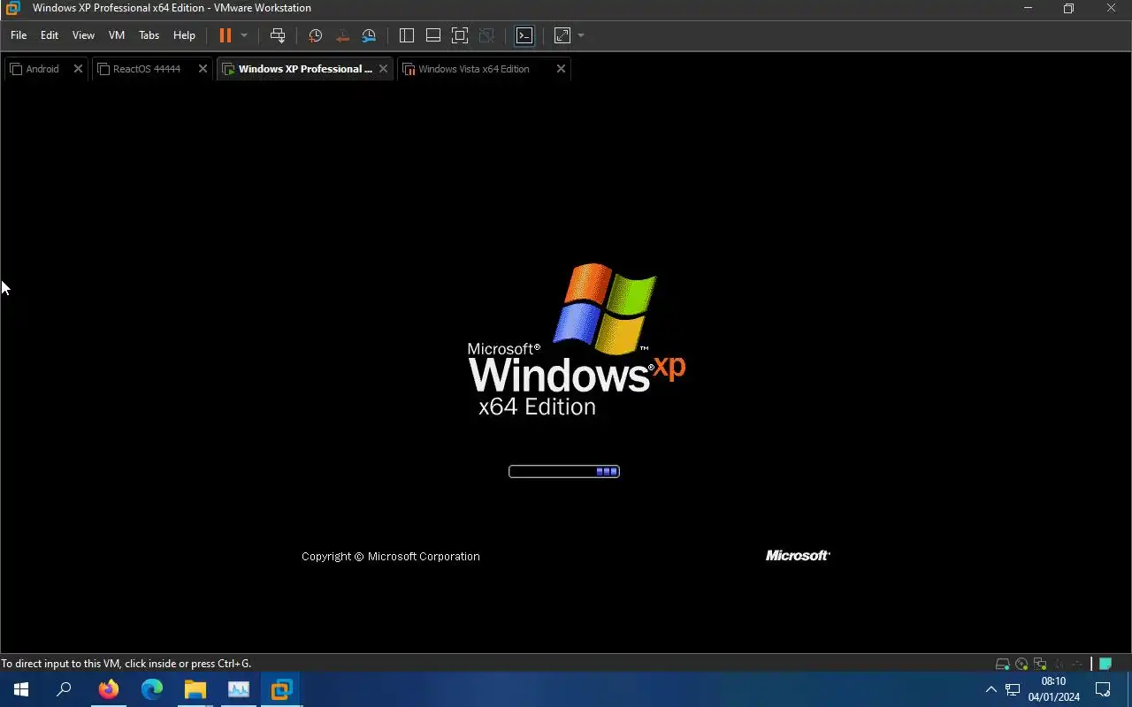Close the ReactOS 44444 tab

(203, 69)
